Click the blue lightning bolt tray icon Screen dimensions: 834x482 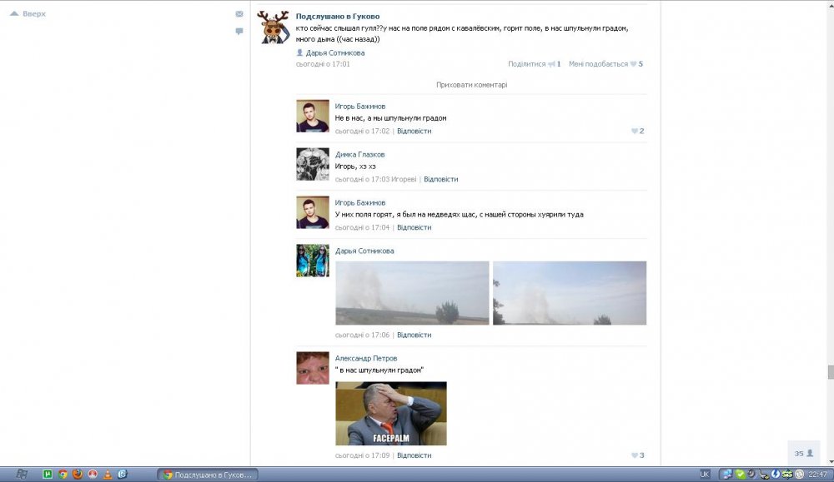[x=776, y=475]
